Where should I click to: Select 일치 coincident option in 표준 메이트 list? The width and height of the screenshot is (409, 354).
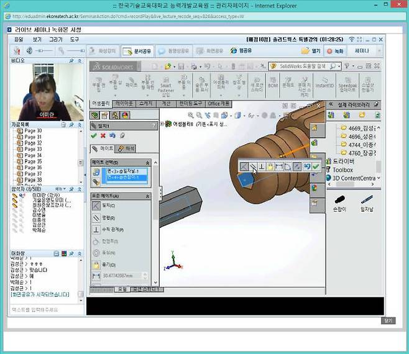click(x=103, y=206)
